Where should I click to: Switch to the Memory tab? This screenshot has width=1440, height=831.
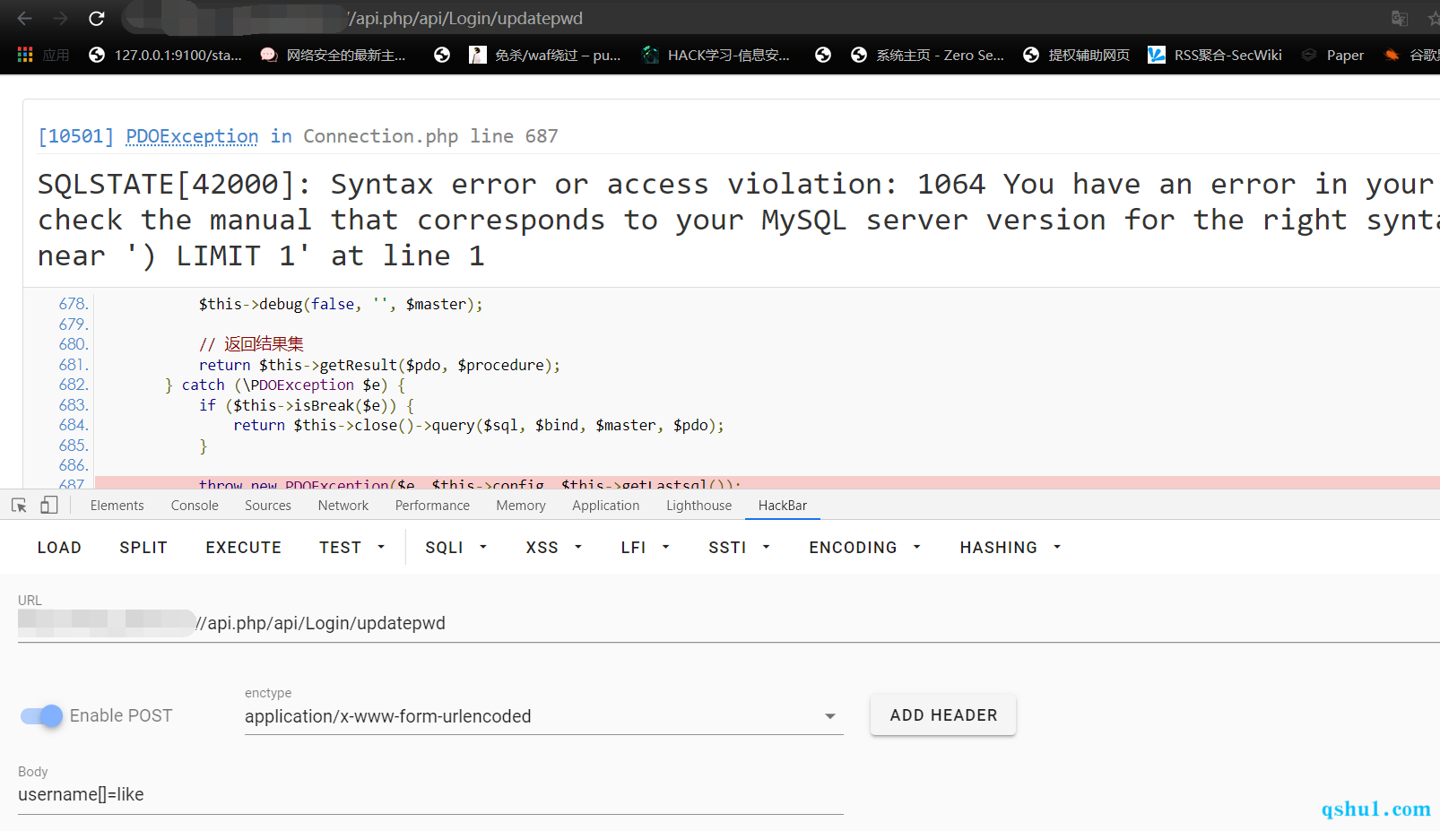pyautogui.click(x=521, y=506)
